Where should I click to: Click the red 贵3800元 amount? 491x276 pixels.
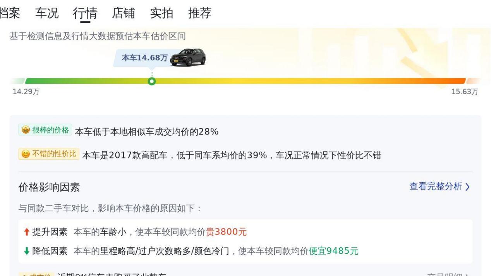[226, 232]
